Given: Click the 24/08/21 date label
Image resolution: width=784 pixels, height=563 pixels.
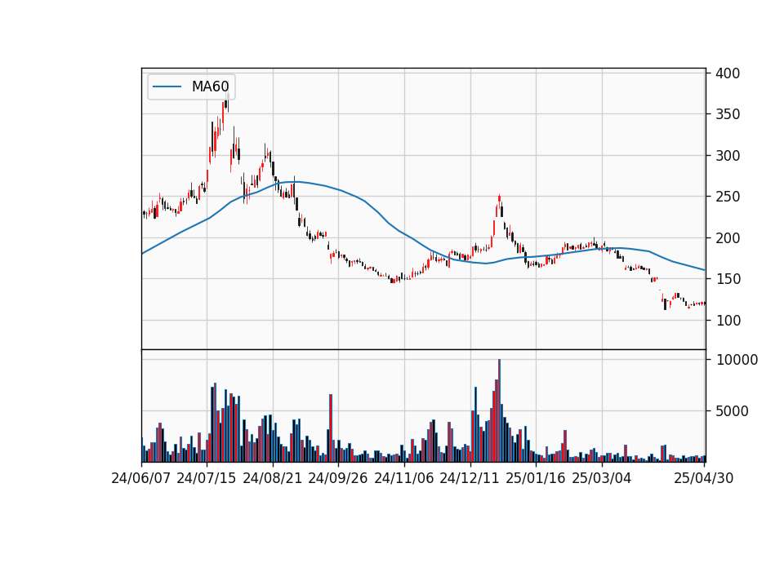Looking at the screenshot, I should coord(273,479).
